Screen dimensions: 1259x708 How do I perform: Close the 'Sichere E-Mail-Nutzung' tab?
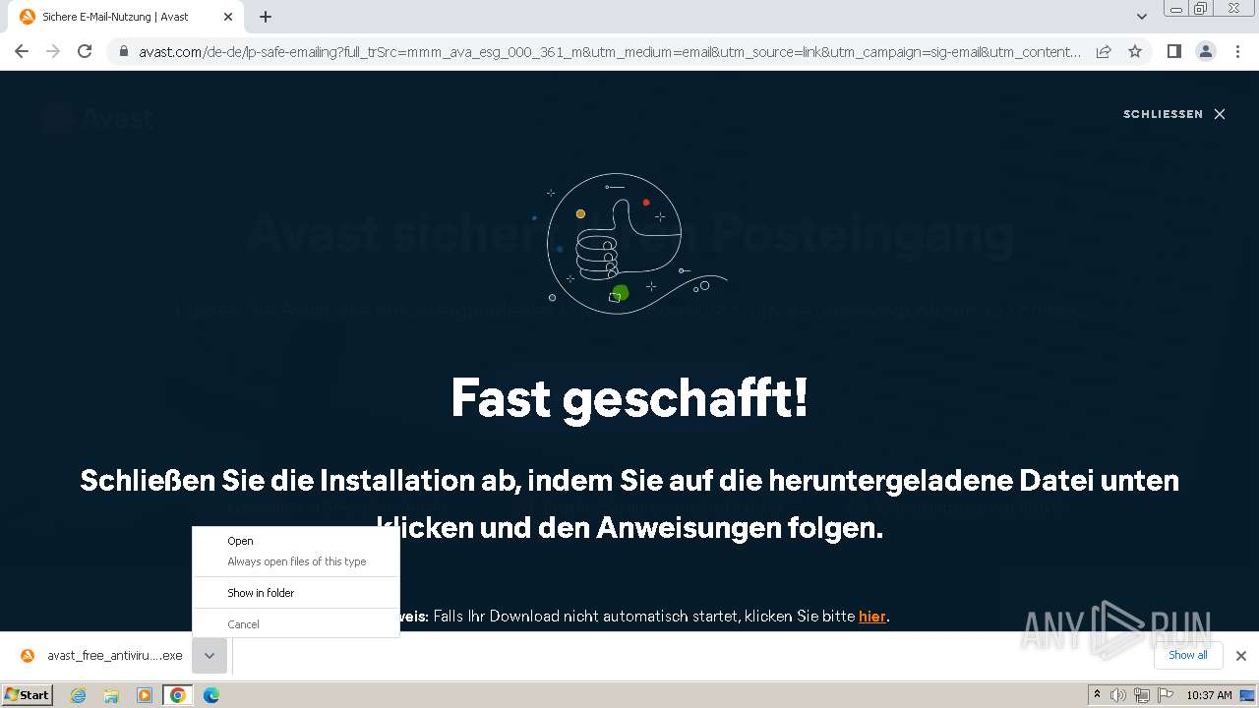[x=228, y=17]
